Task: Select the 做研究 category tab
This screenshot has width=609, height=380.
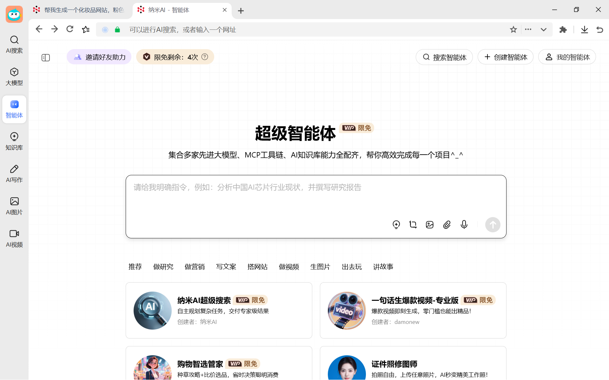Action: point(163,267)
